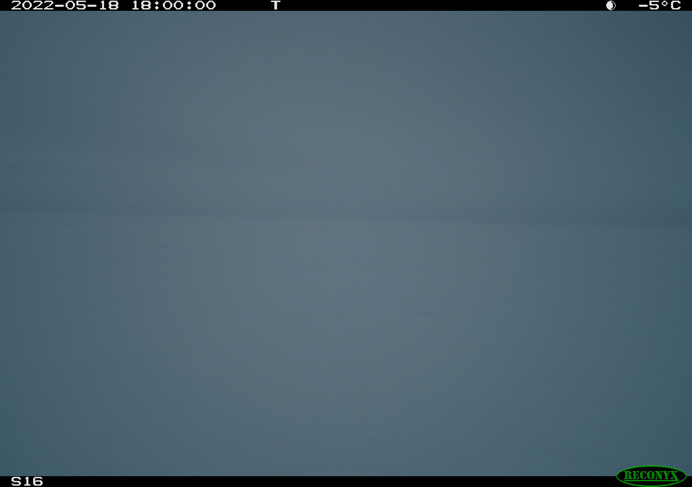Click the moon phase icon
Screen dimensions: 692x487
point(611,5)
